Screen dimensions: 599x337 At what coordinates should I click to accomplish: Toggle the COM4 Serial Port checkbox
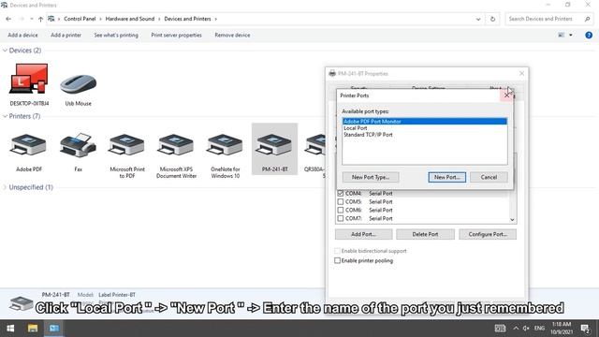341,194
